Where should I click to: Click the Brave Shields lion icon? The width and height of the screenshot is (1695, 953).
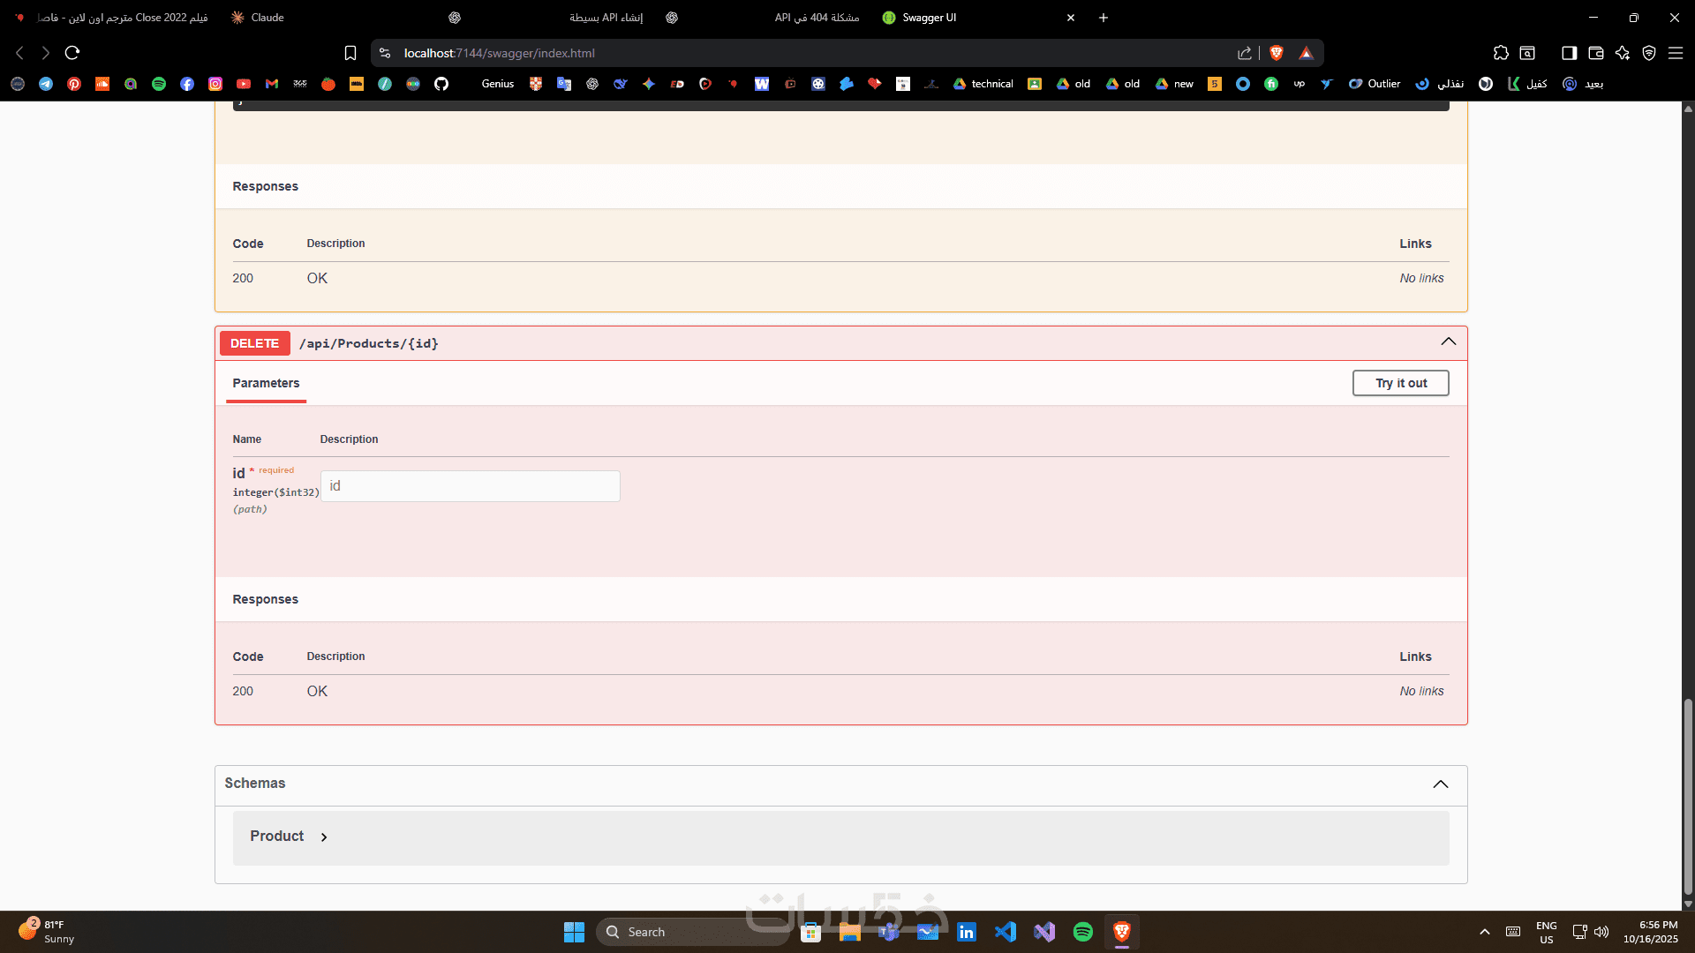1276,53
